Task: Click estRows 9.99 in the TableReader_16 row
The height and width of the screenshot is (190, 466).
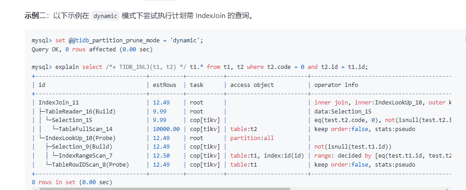Action: click(160, 112)
